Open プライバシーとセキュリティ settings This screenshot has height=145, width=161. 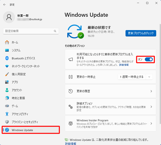click(31, 122)
